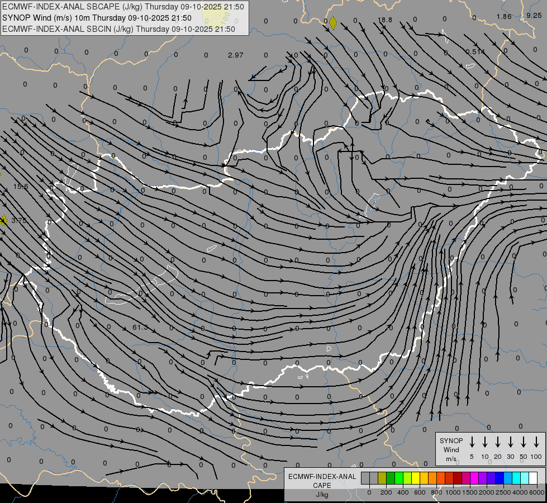547x503 pixels.
Task: Click the 18.8 value at top of map
Action: [x=385, y=20]
